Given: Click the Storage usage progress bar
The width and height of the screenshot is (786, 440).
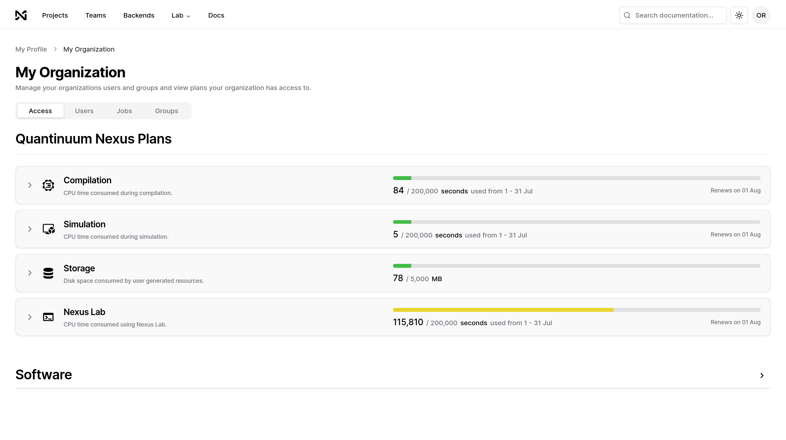Looking at the screenshot, I should click(x=576, y=266).
